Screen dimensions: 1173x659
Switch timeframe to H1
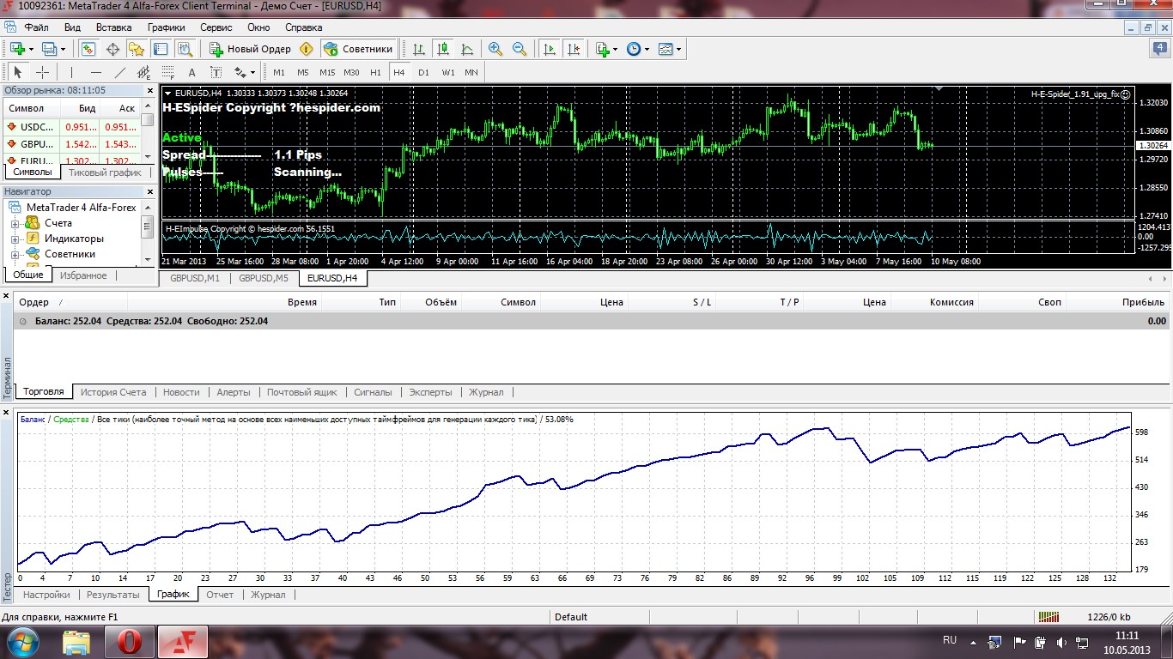pos(375,72)
